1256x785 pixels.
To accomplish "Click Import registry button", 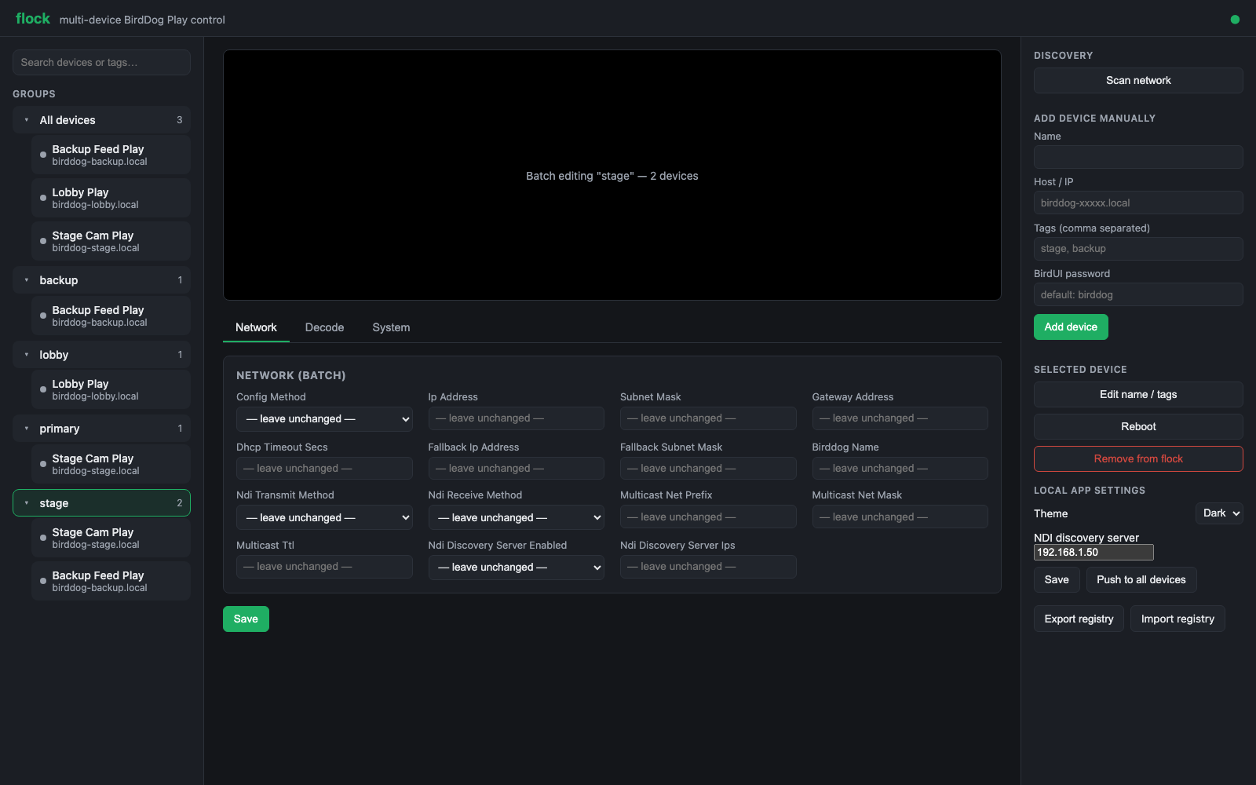I will [1177, 619].
